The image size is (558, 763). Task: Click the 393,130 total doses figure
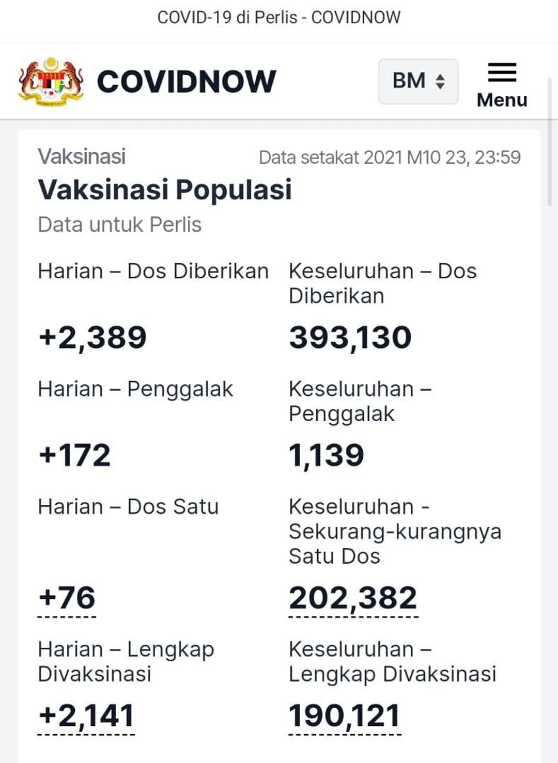[350, 338]
